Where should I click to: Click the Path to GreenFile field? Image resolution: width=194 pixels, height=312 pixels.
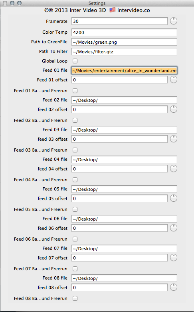(124, 42)
